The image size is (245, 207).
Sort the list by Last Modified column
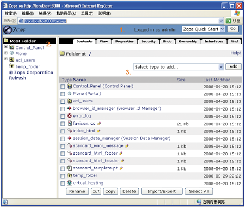coord(217,80)
